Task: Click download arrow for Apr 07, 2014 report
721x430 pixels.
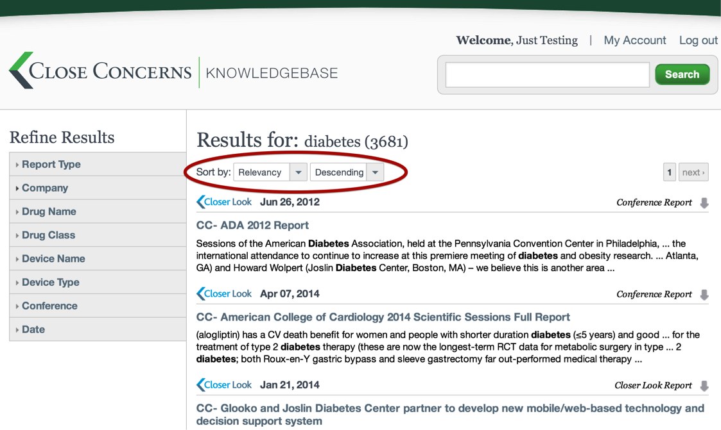Action: coord(704,295)
